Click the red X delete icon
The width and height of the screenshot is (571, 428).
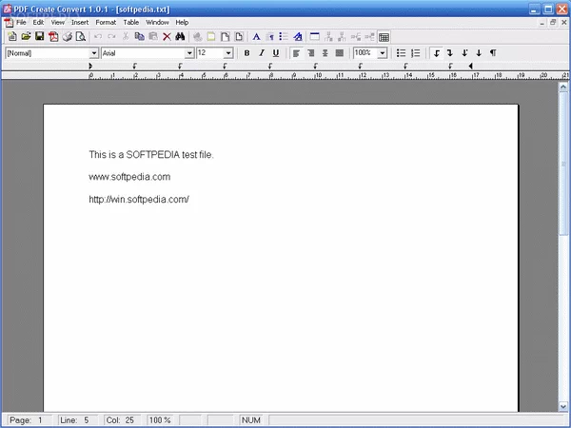tap(166, 36)
